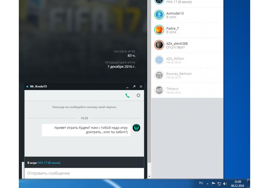Show hidden system tray icons
269x188 pixels.
tap(207, 184)
